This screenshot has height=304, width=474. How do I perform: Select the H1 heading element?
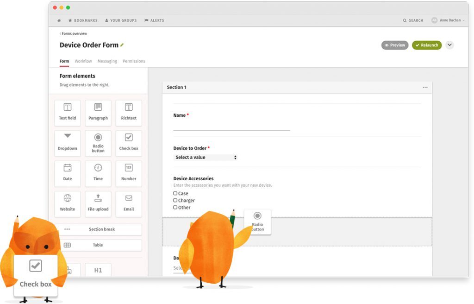click(98, 270)
